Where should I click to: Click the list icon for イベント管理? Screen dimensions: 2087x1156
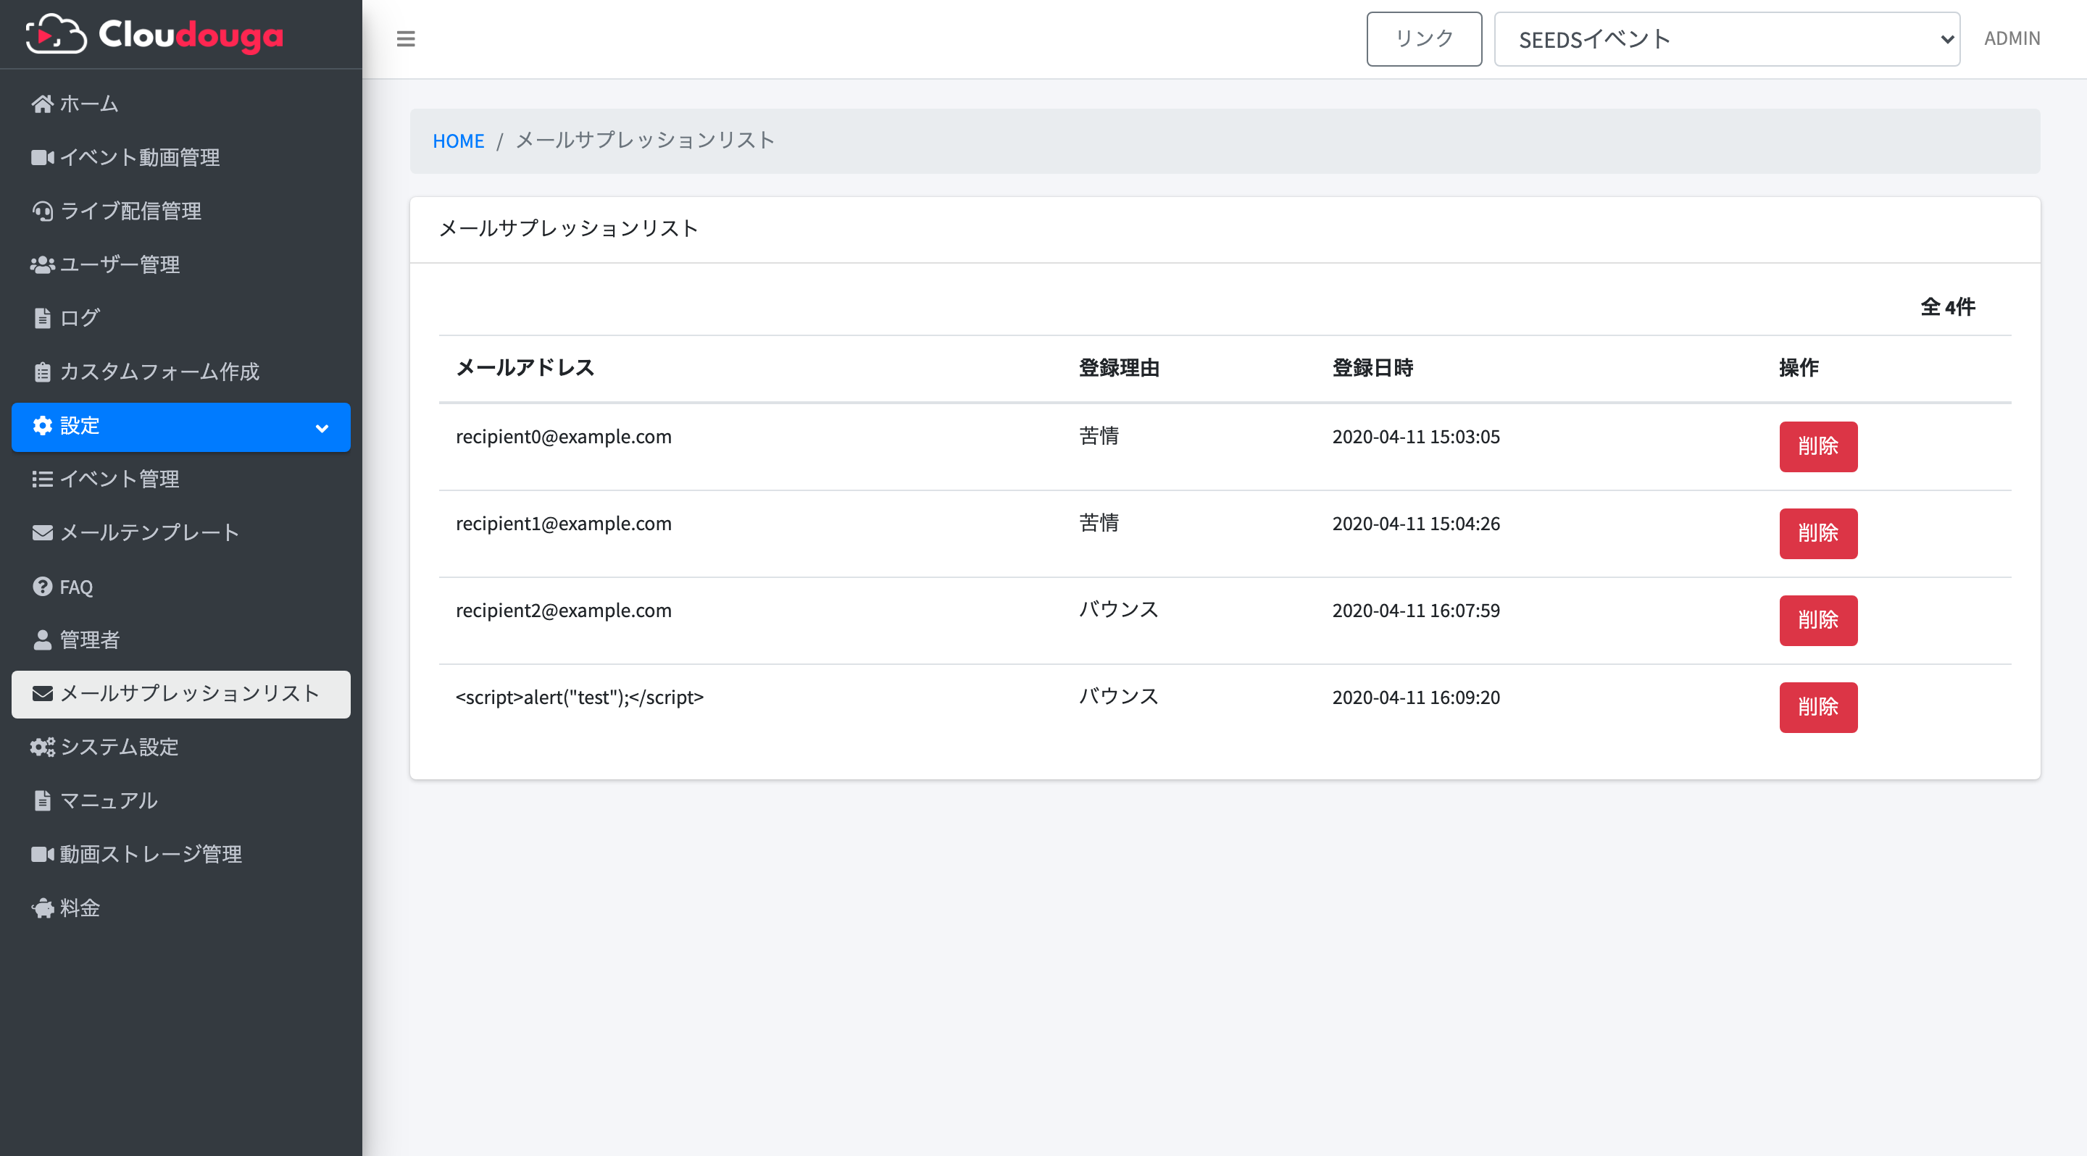(x=42, y=479)
